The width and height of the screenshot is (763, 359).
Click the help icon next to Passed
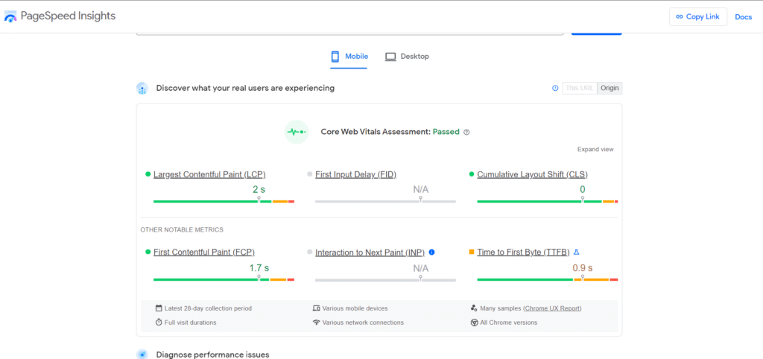[466, 132]
